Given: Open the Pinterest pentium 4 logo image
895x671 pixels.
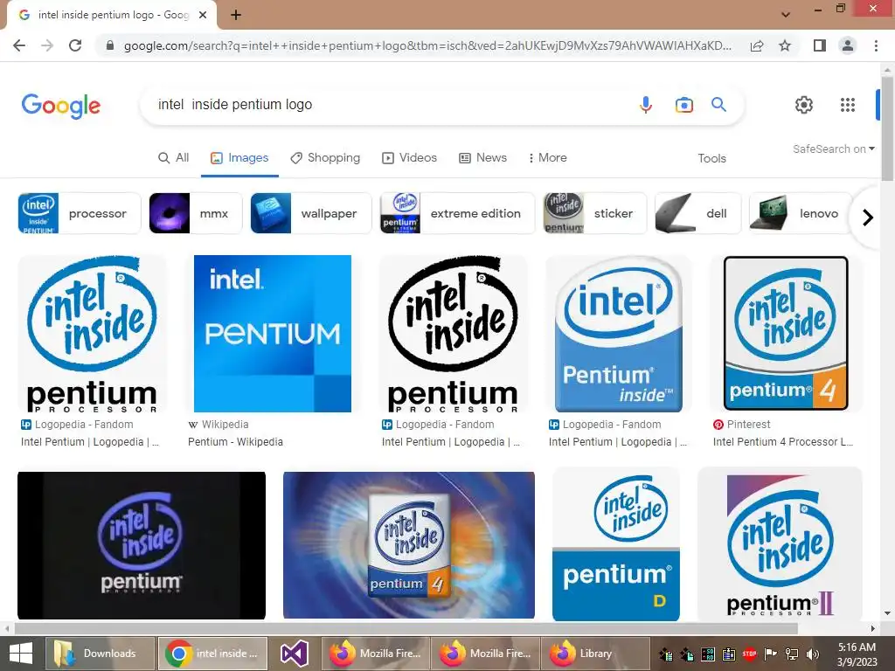Looking at the screenshot, I should [x=786, y=334].
